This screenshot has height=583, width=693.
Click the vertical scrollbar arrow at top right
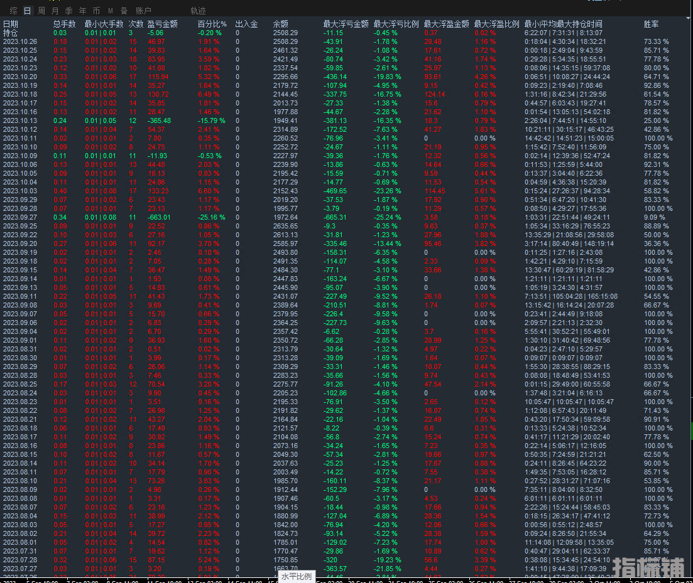click(688, 19)
